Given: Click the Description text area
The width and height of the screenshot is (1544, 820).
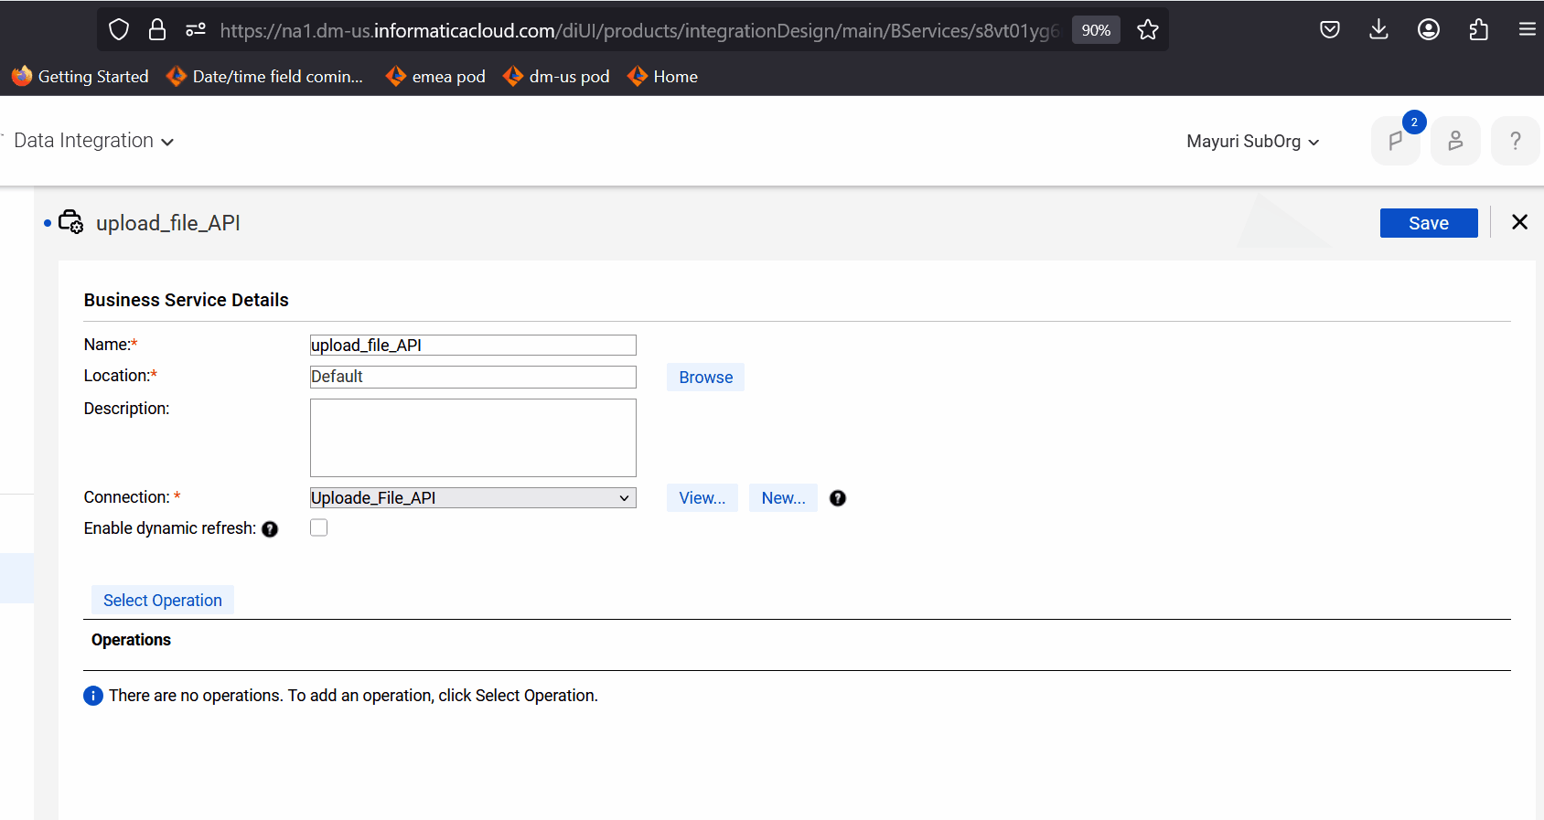Looking at the screenshot, I should coord(473,438).
